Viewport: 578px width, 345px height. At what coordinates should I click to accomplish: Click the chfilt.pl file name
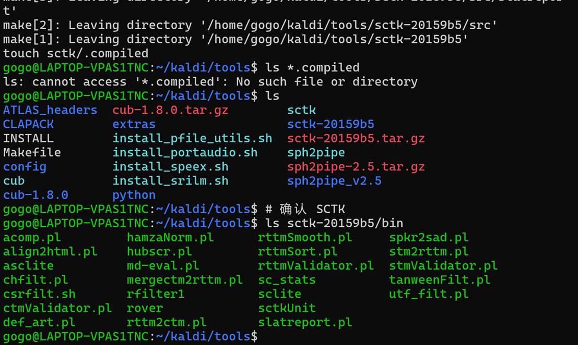tap(36, 280)
